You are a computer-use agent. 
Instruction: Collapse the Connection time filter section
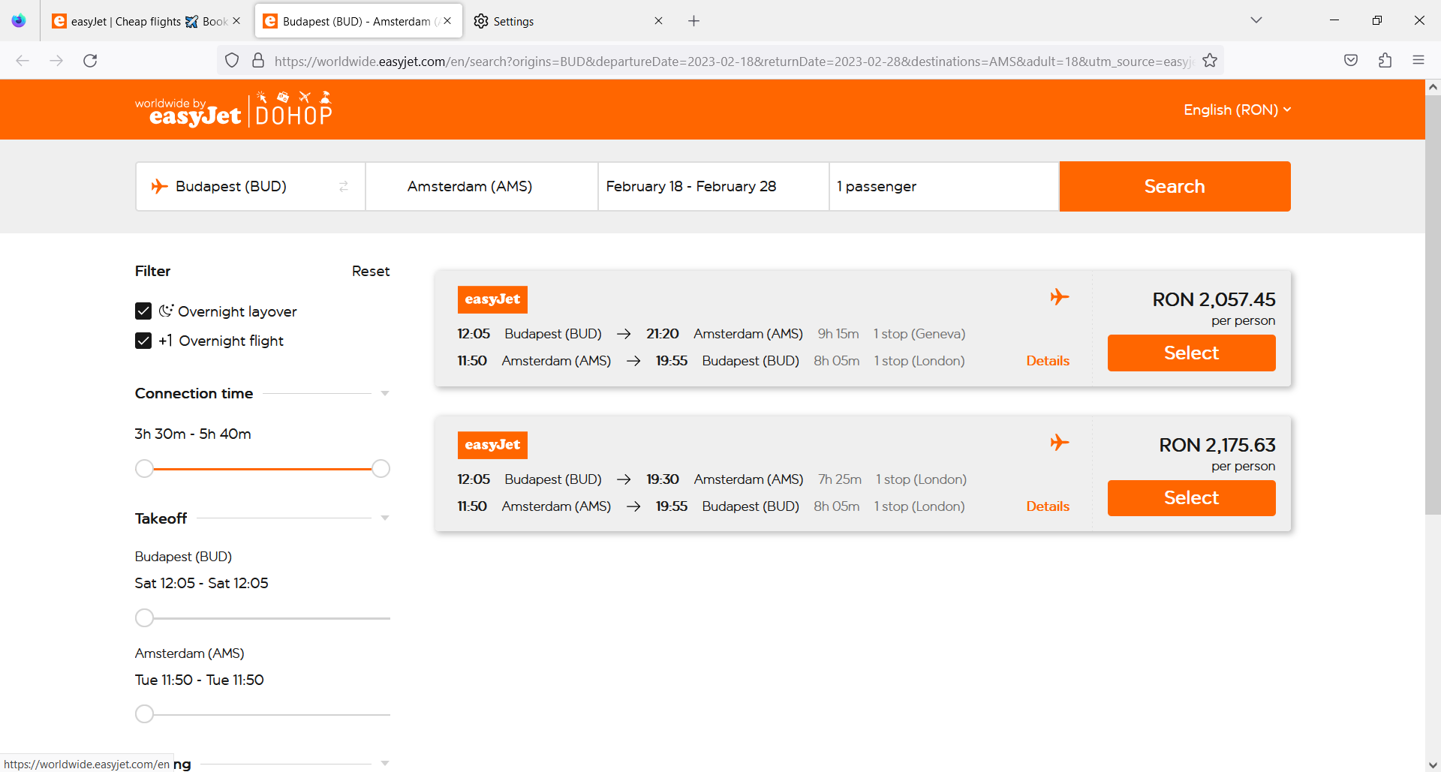click(384, 393)
